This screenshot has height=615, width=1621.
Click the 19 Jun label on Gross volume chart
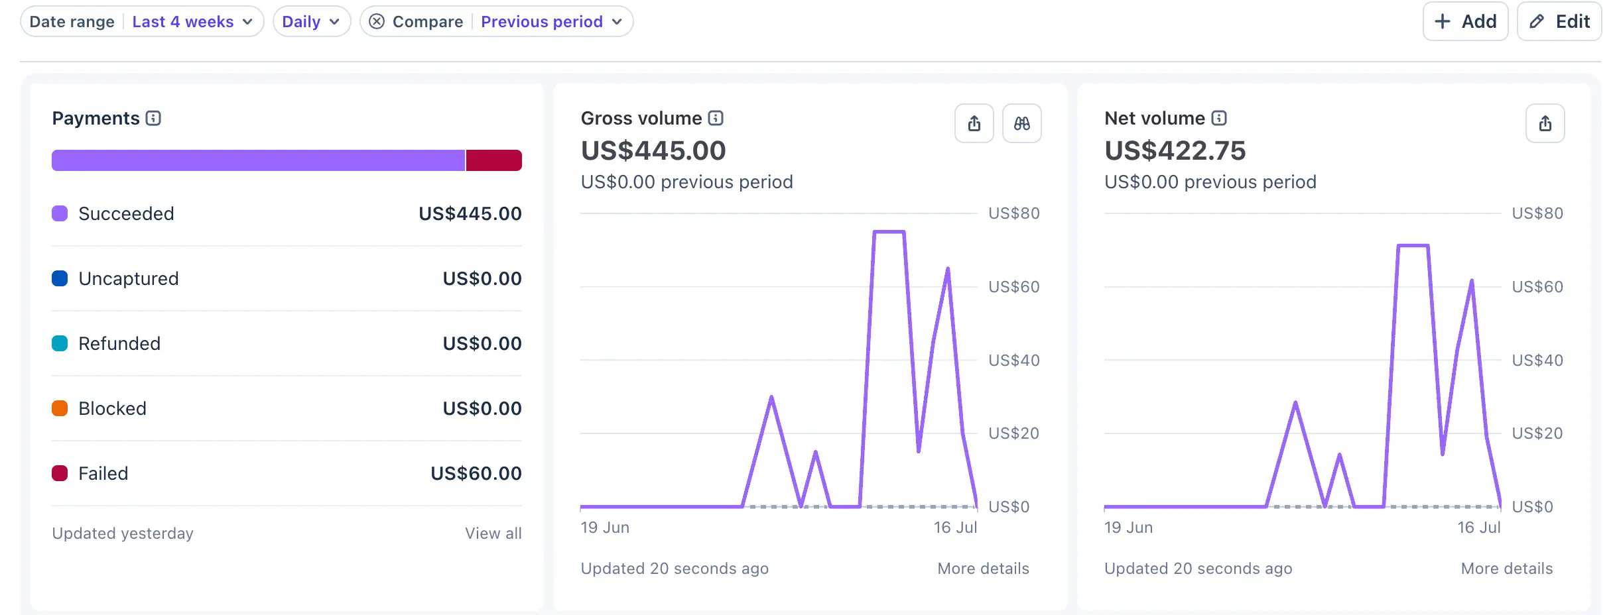coord(605,528)
